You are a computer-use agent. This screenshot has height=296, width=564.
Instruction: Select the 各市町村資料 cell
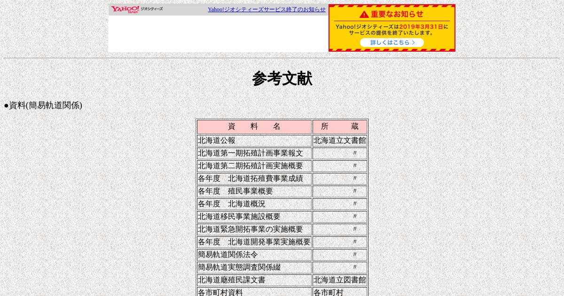click(254, 292)
